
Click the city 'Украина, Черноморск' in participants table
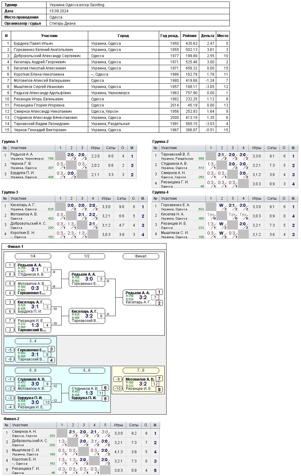(110, 93)
